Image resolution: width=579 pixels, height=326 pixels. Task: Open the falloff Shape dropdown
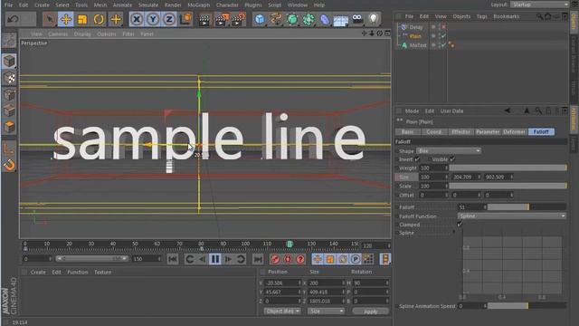pos(449,151)
